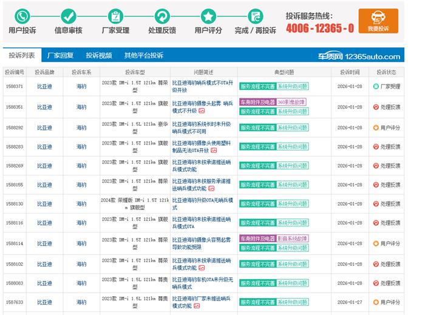Viewport: 425px width, 315px height.
Task: Click 比亚迪 brand link for complaint 1588292
Action: pyautogui.click(x=45, y=127)
